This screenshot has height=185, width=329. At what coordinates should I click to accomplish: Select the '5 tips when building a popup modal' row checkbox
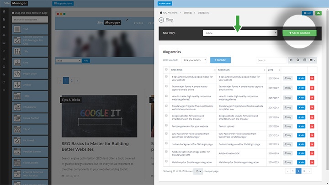pos(166,77)
